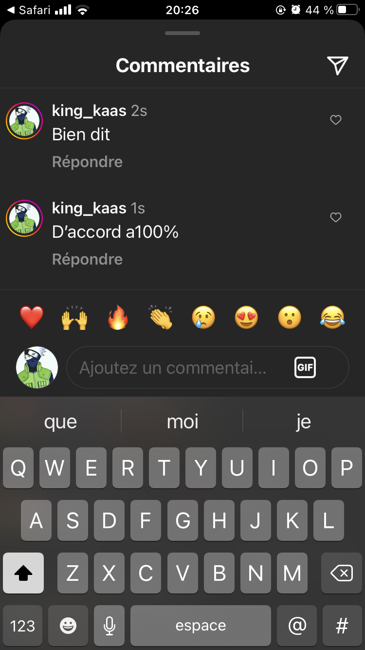Insert the raised hands emoji
This screenshot has height=650, width=365.
(74, 318)
